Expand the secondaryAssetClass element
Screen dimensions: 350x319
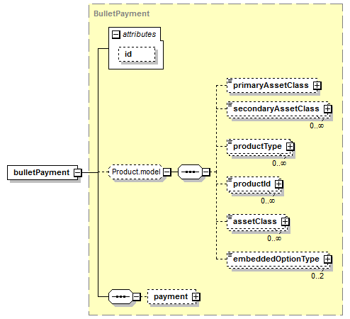327,109
